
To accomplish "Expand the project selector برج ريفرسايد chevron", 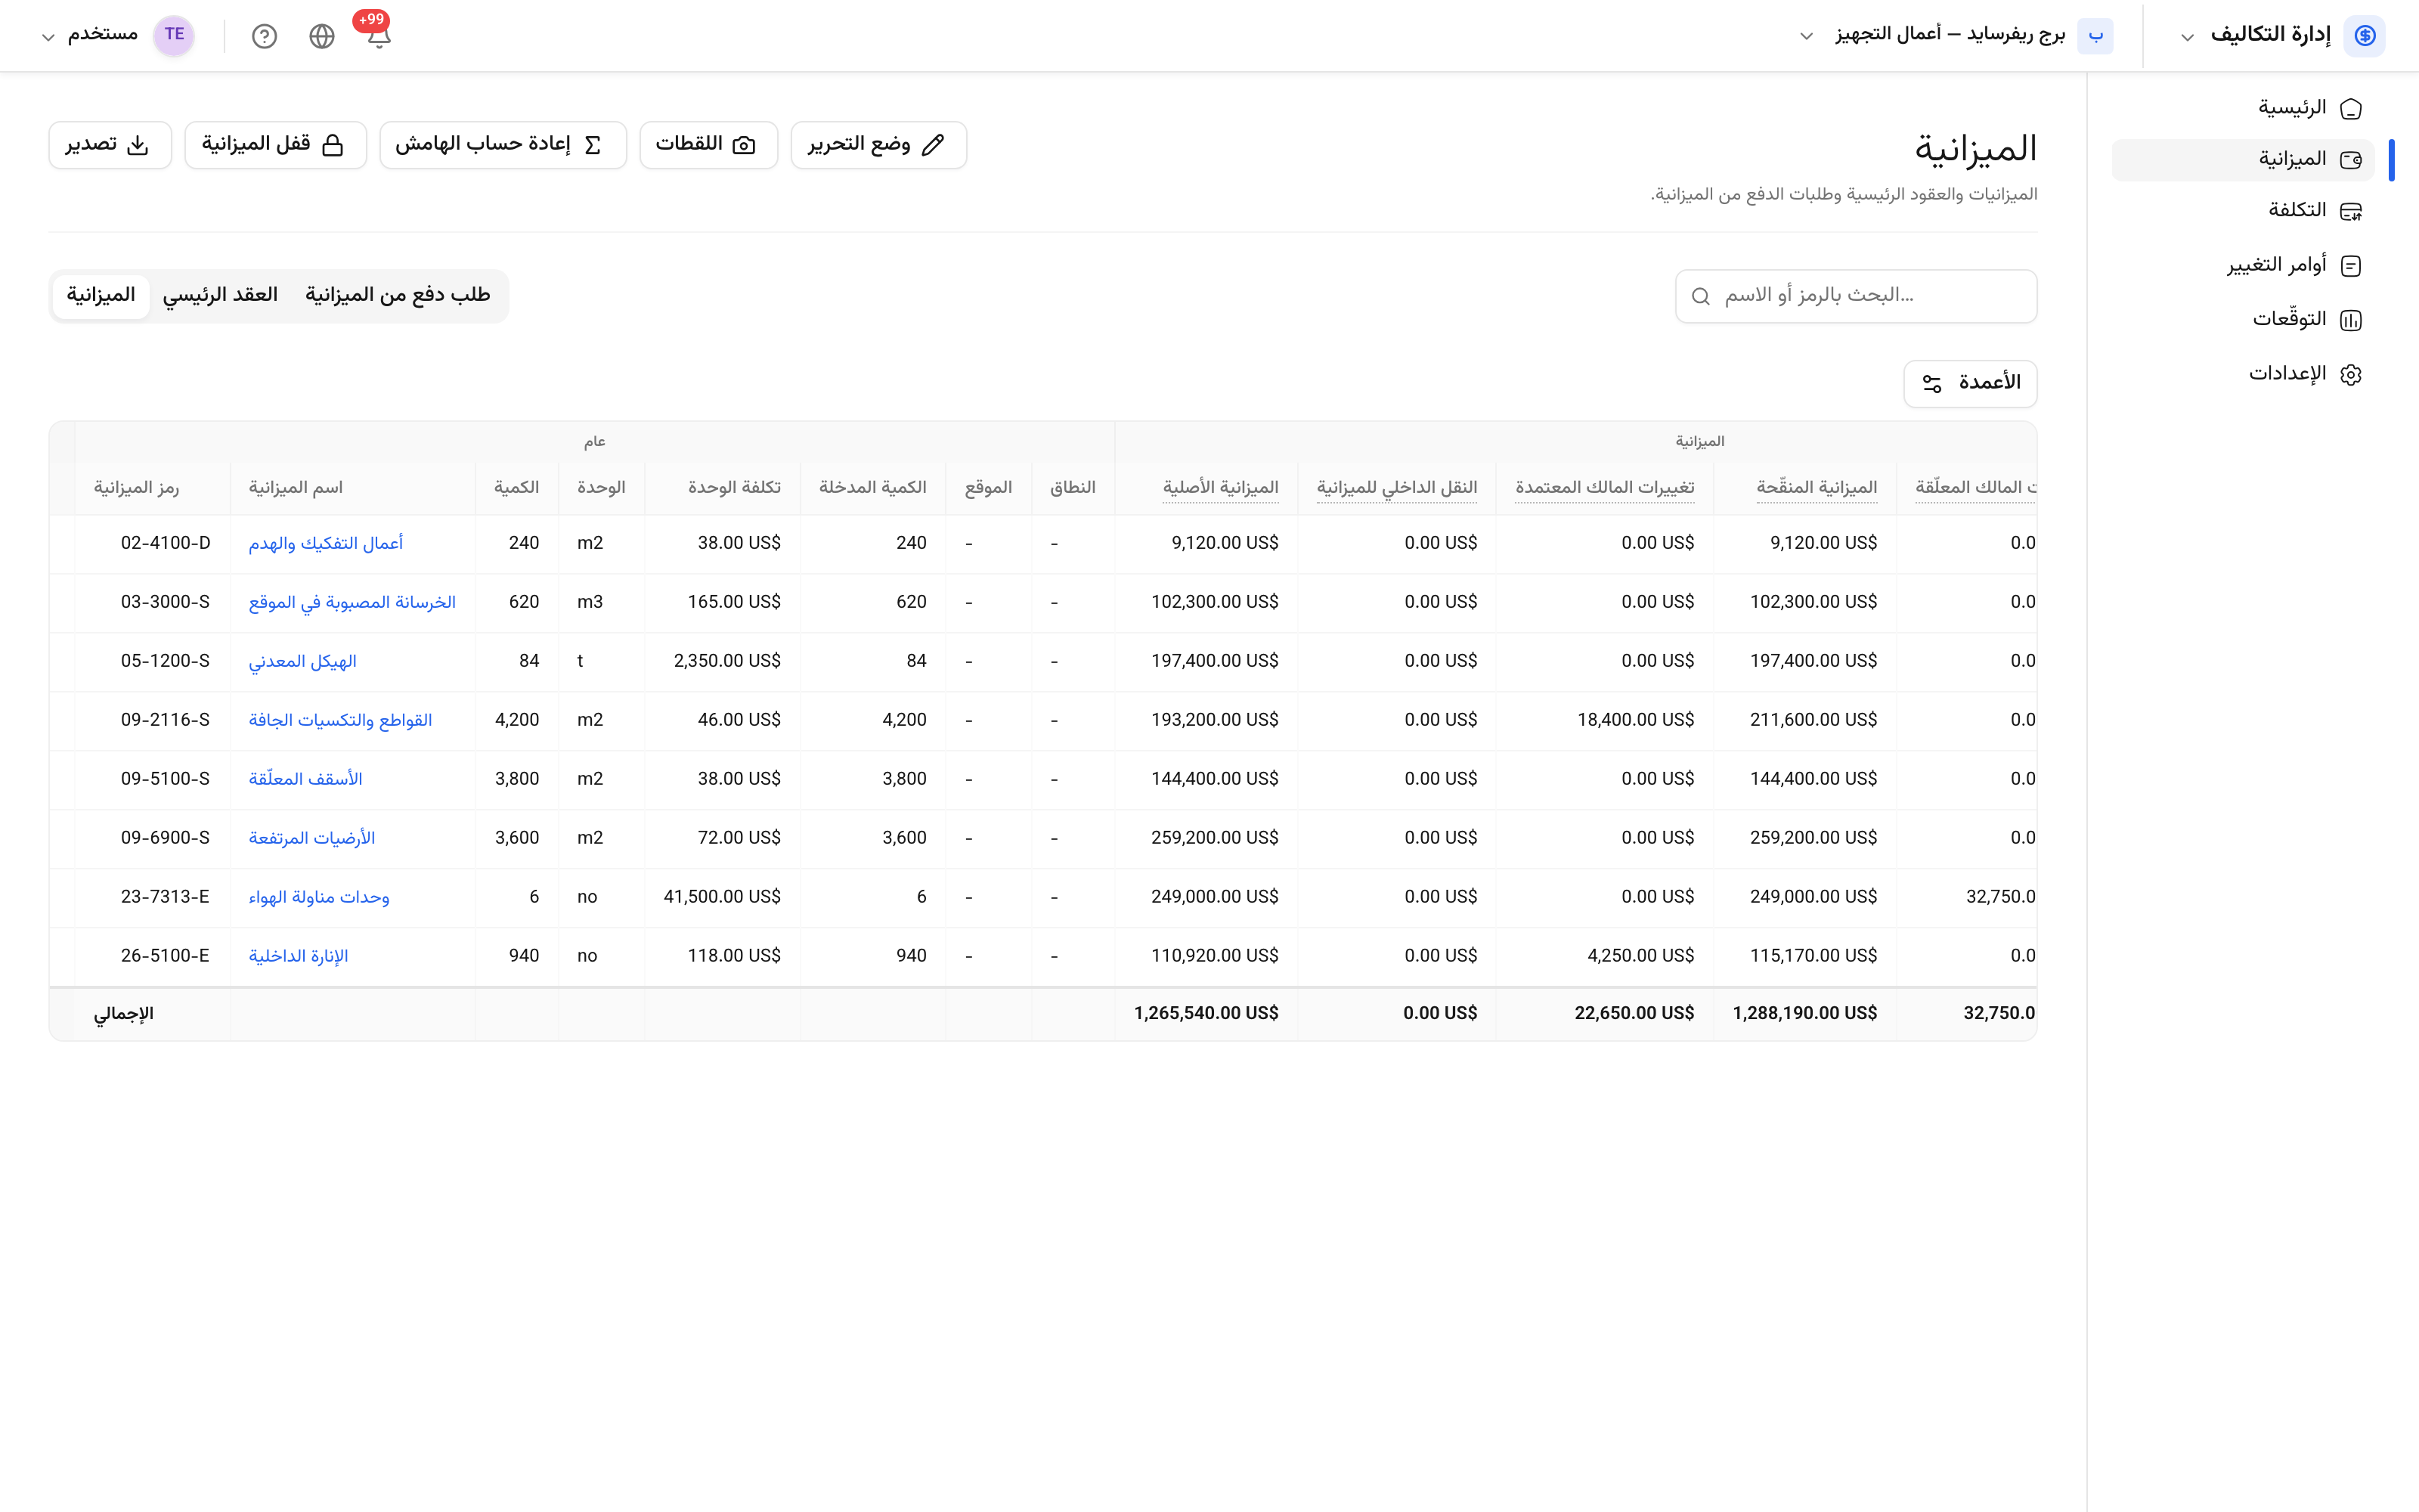I will point(1806,36).
